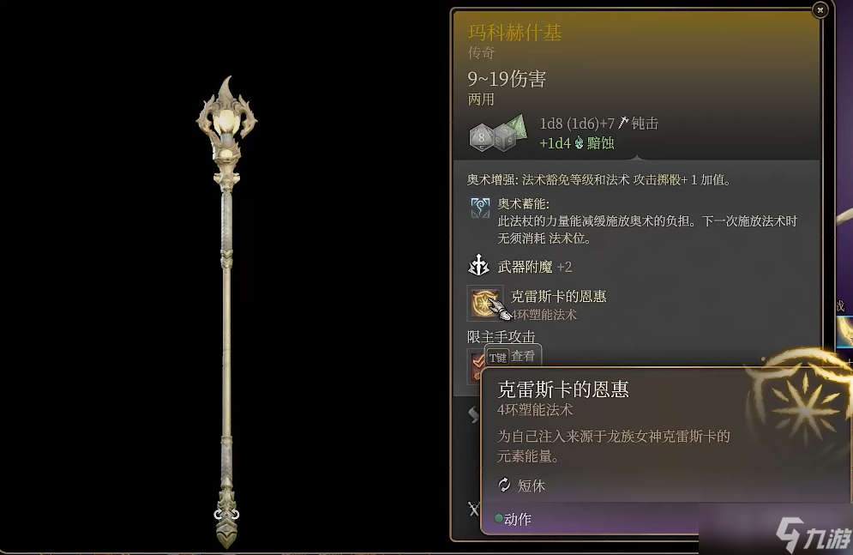The width and height of the screenshot is (853, 555).
Task: Click the 短休 recharge arrows icon
Action: coord(504,485)
